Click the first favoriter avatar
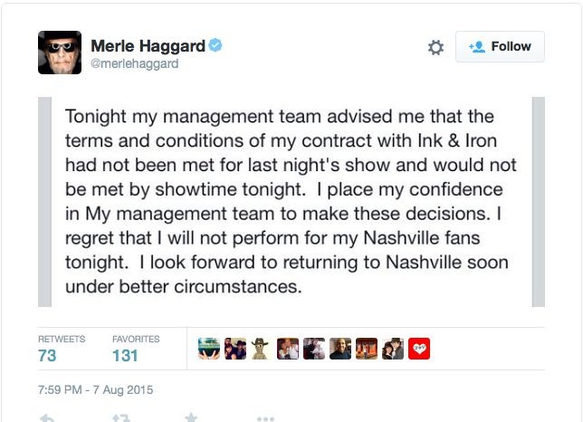Image resolution: width=583 pixels, height=422 pixels. 209,349
